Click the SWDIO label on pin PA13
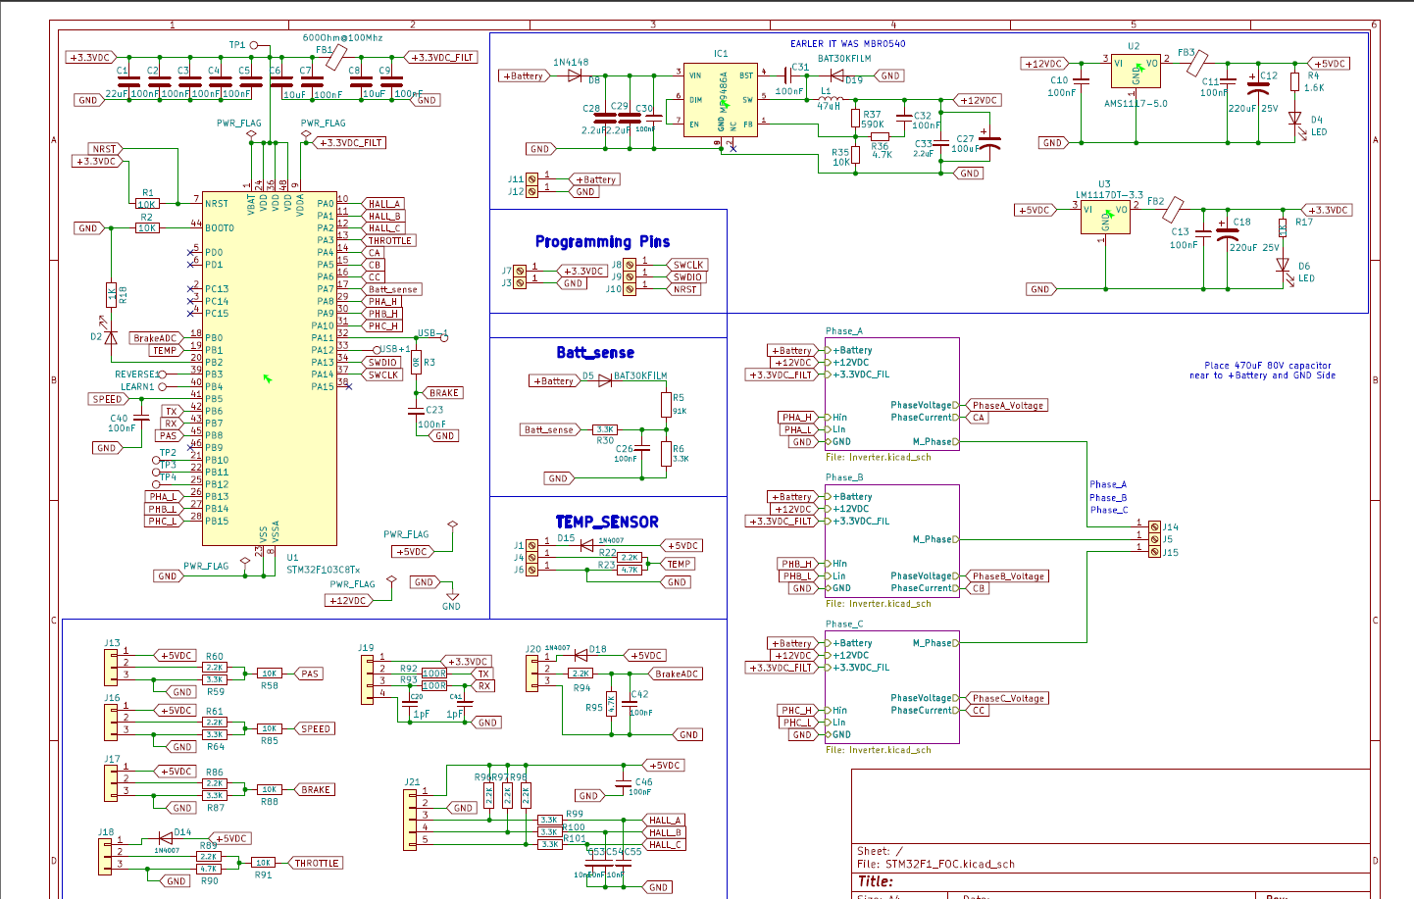The height and width of the screenshot is (899, 1414). 382,363
